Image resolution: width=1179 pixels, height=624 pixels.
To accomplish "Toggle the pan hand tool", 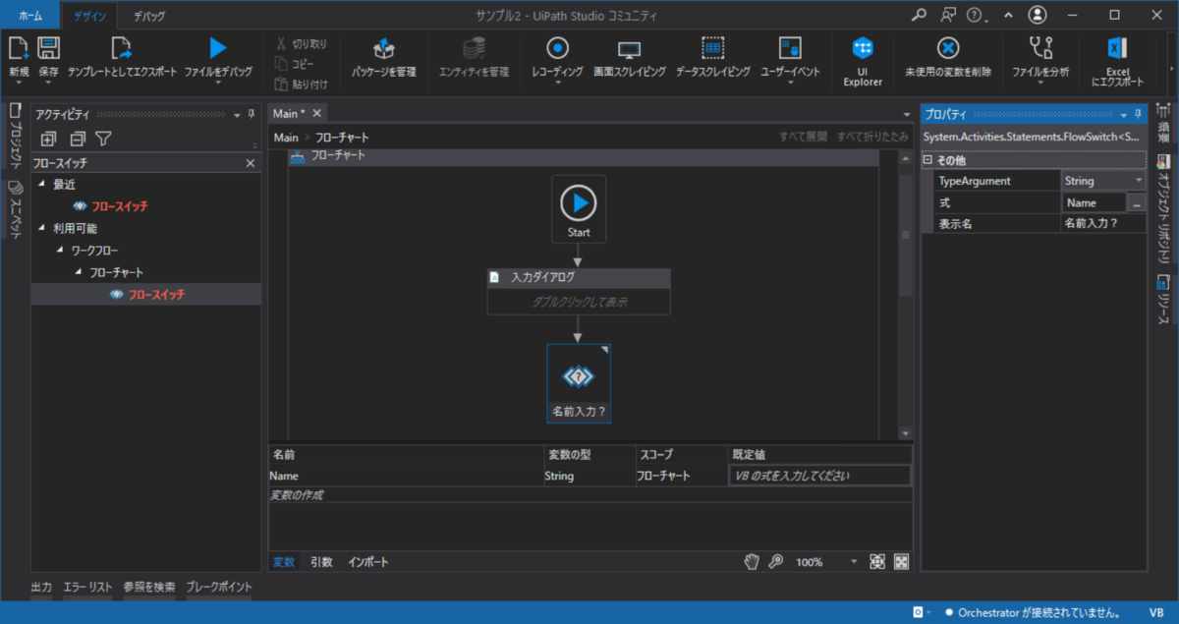I will coord(752,562).
